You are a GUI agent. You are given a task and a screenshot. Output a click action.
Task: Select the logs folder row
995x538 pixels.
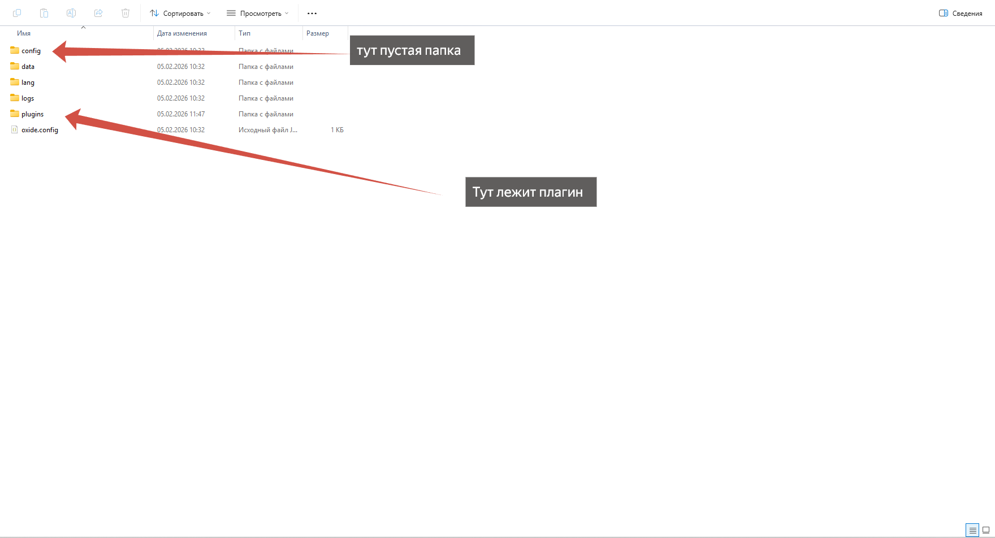click(28, 98)
